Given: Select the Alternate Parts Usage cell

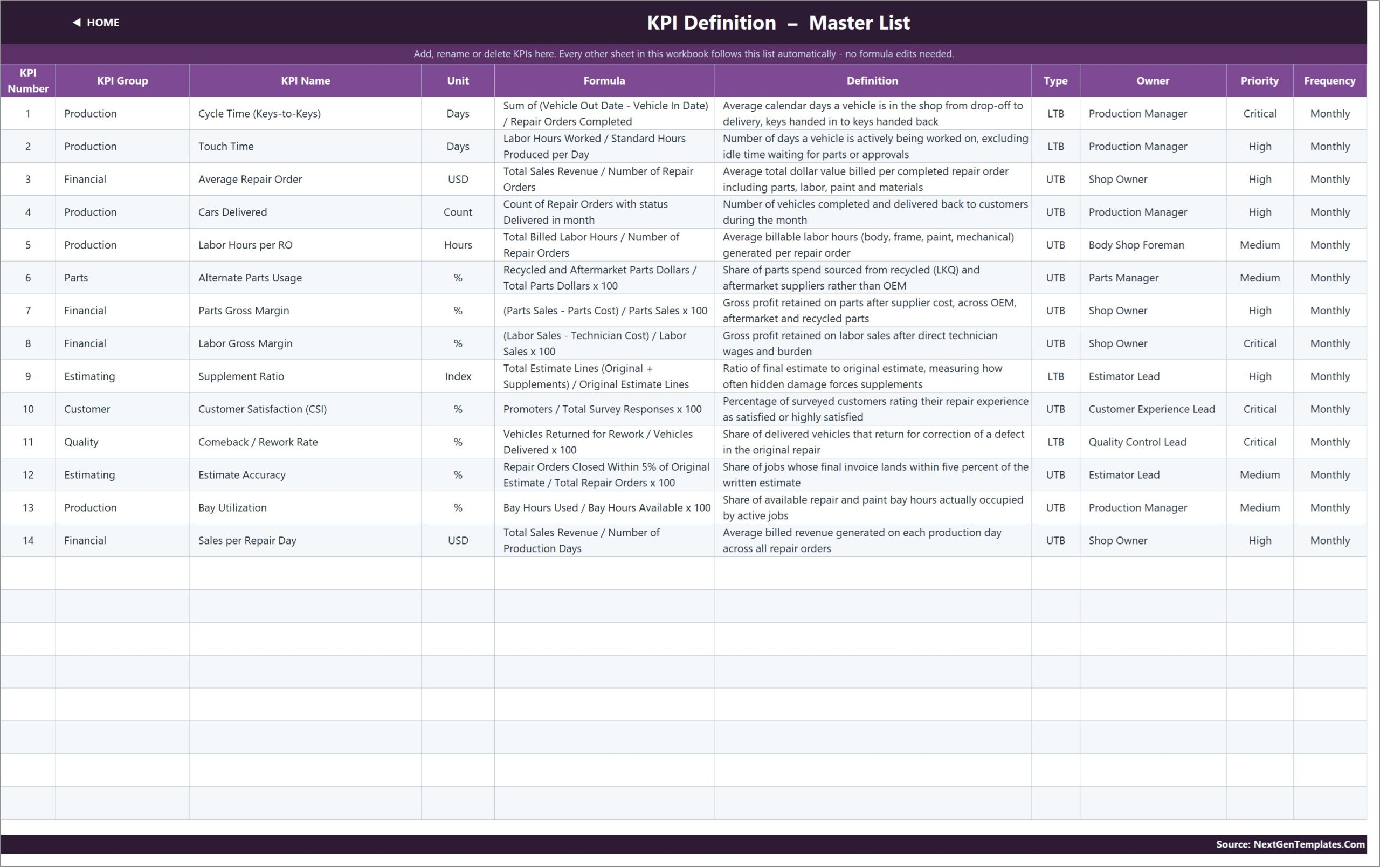Looking at the screenshot, I should pyautogui.click(x=306, y=277).
